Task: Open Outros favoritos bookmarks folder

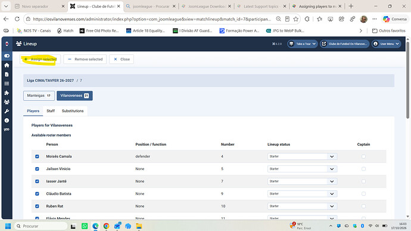Action: click(389, 31)
